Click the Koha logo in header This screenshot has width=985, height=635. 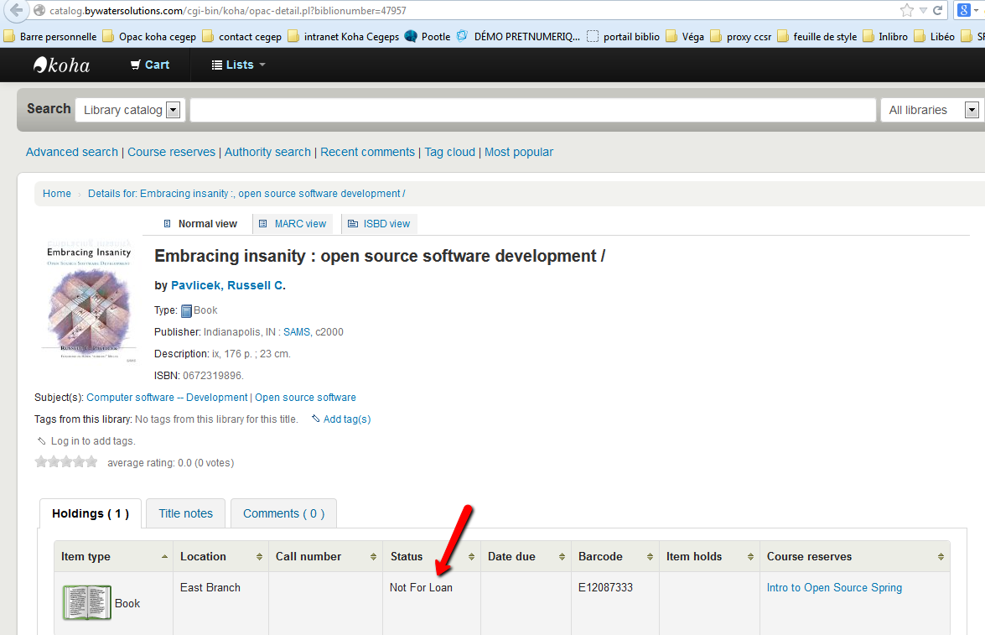61,65
